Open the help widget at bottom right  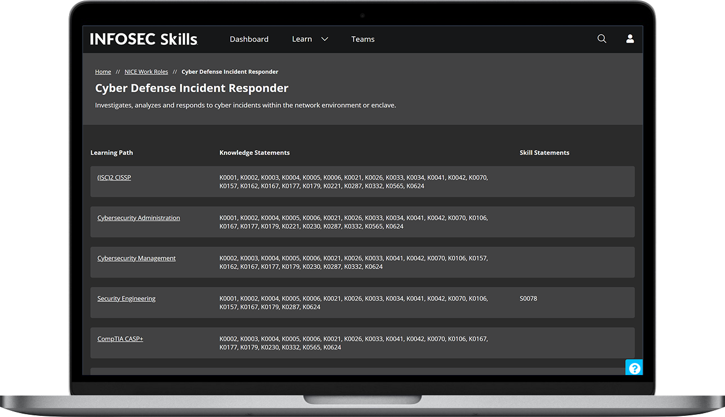coord(634,367)
